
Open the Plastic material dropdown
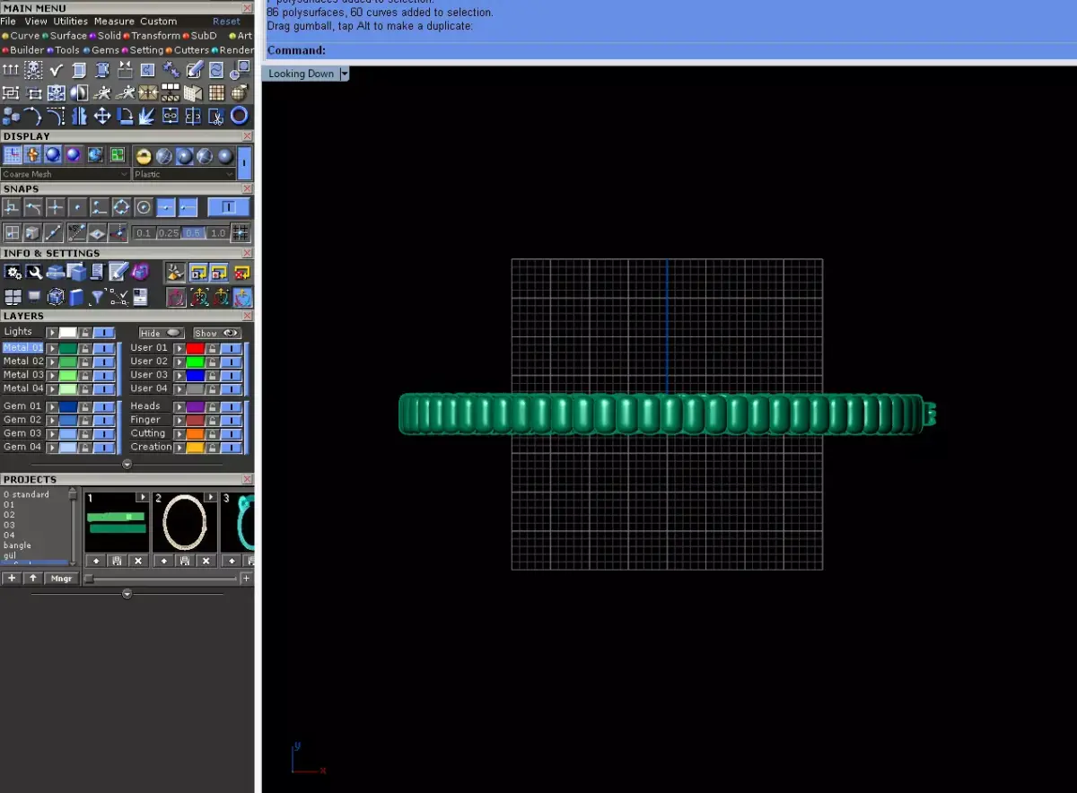pos(185,174)
